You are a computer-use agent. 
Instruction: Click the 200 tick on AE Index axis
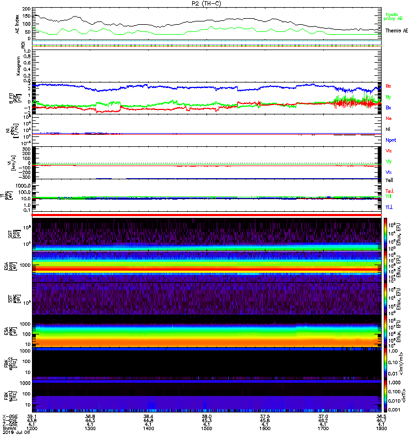pyautogui.click(x=26, y=9)
